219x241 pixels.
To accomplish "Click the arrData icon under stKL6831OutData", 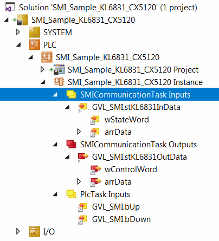I will (x=95, y=182).
